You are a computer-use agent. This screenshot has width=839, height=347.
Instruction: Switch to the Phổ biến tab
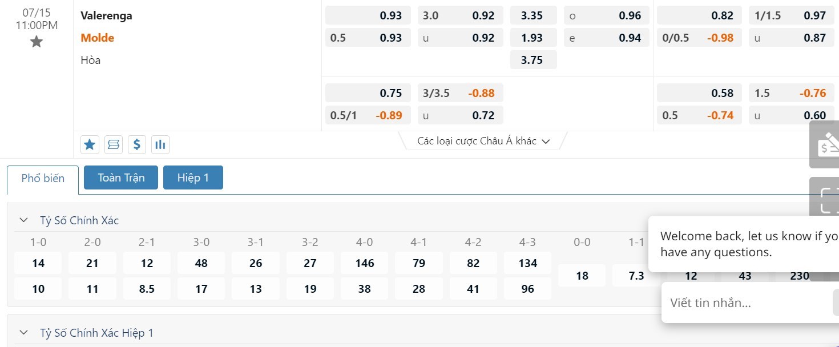pos(43,178)
